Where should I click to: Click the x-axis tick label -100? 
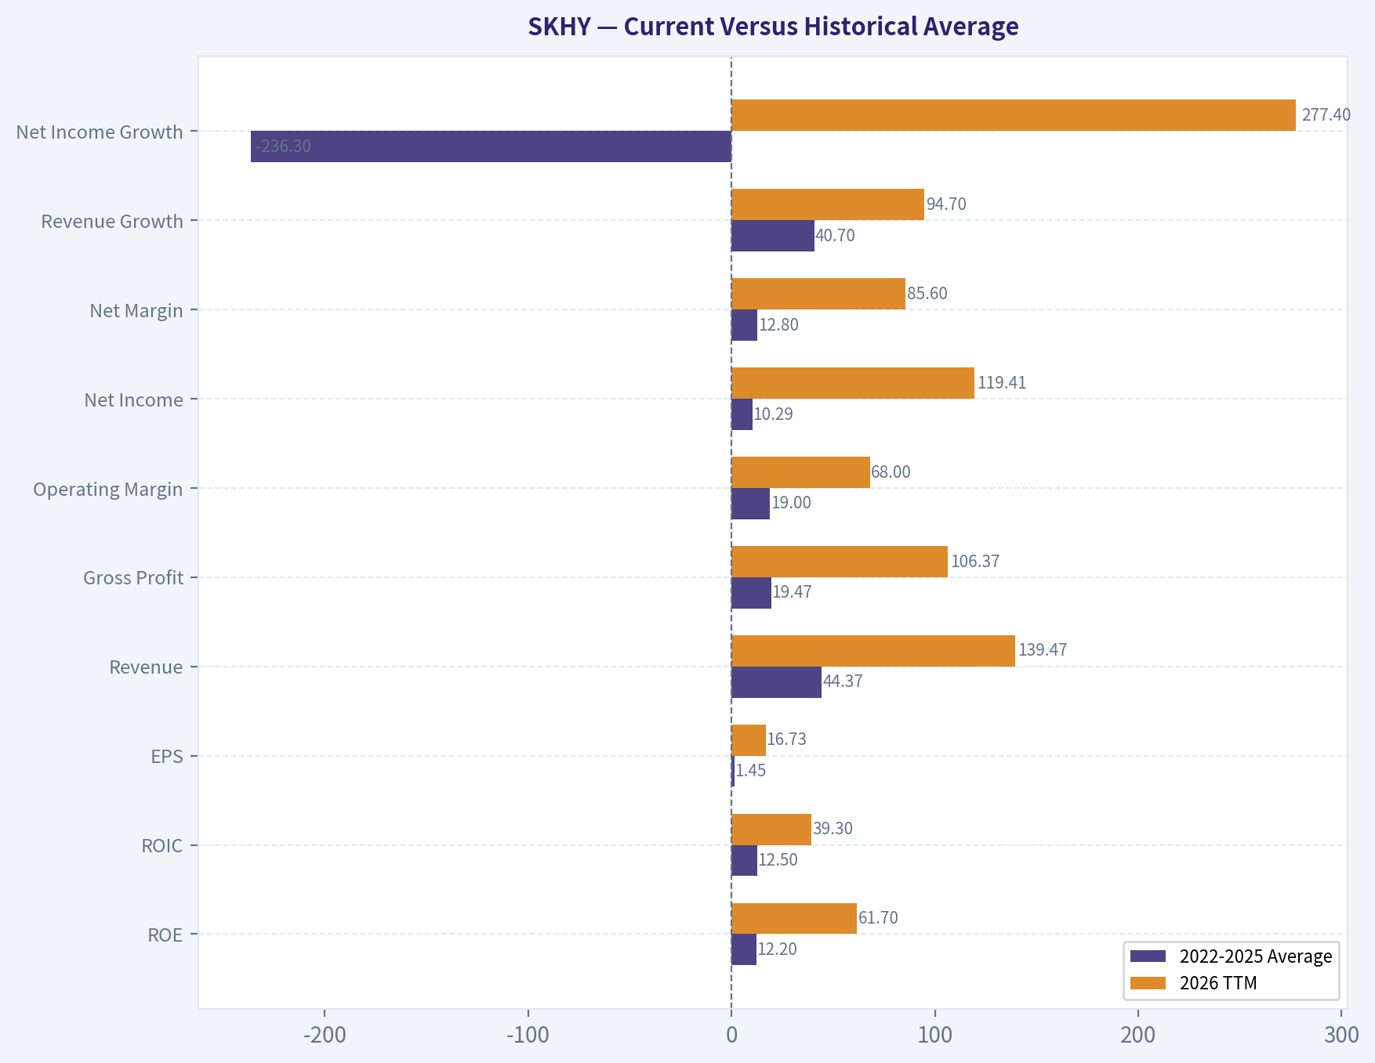click(x=528, y=1035)
